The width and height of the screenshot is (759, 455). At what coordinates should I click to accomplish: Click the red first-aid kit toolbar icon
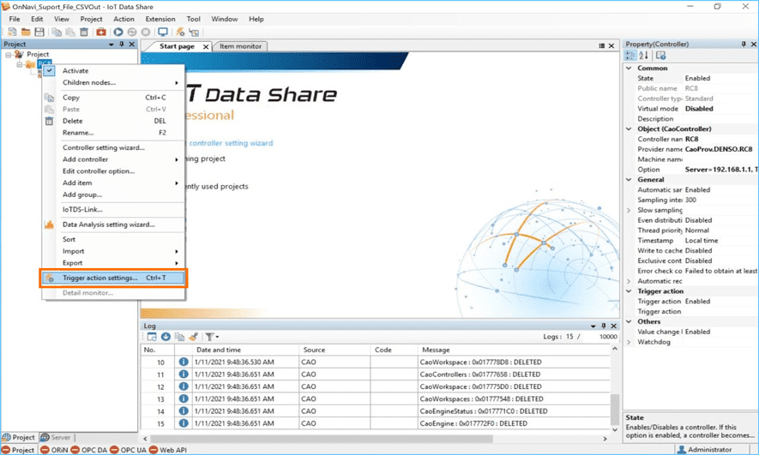tap(100, 32)
